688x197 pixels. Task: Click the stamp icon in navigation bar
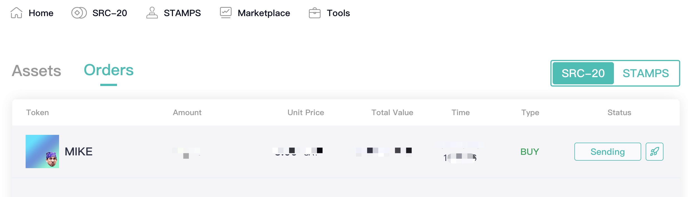click(x=152, y=13)
